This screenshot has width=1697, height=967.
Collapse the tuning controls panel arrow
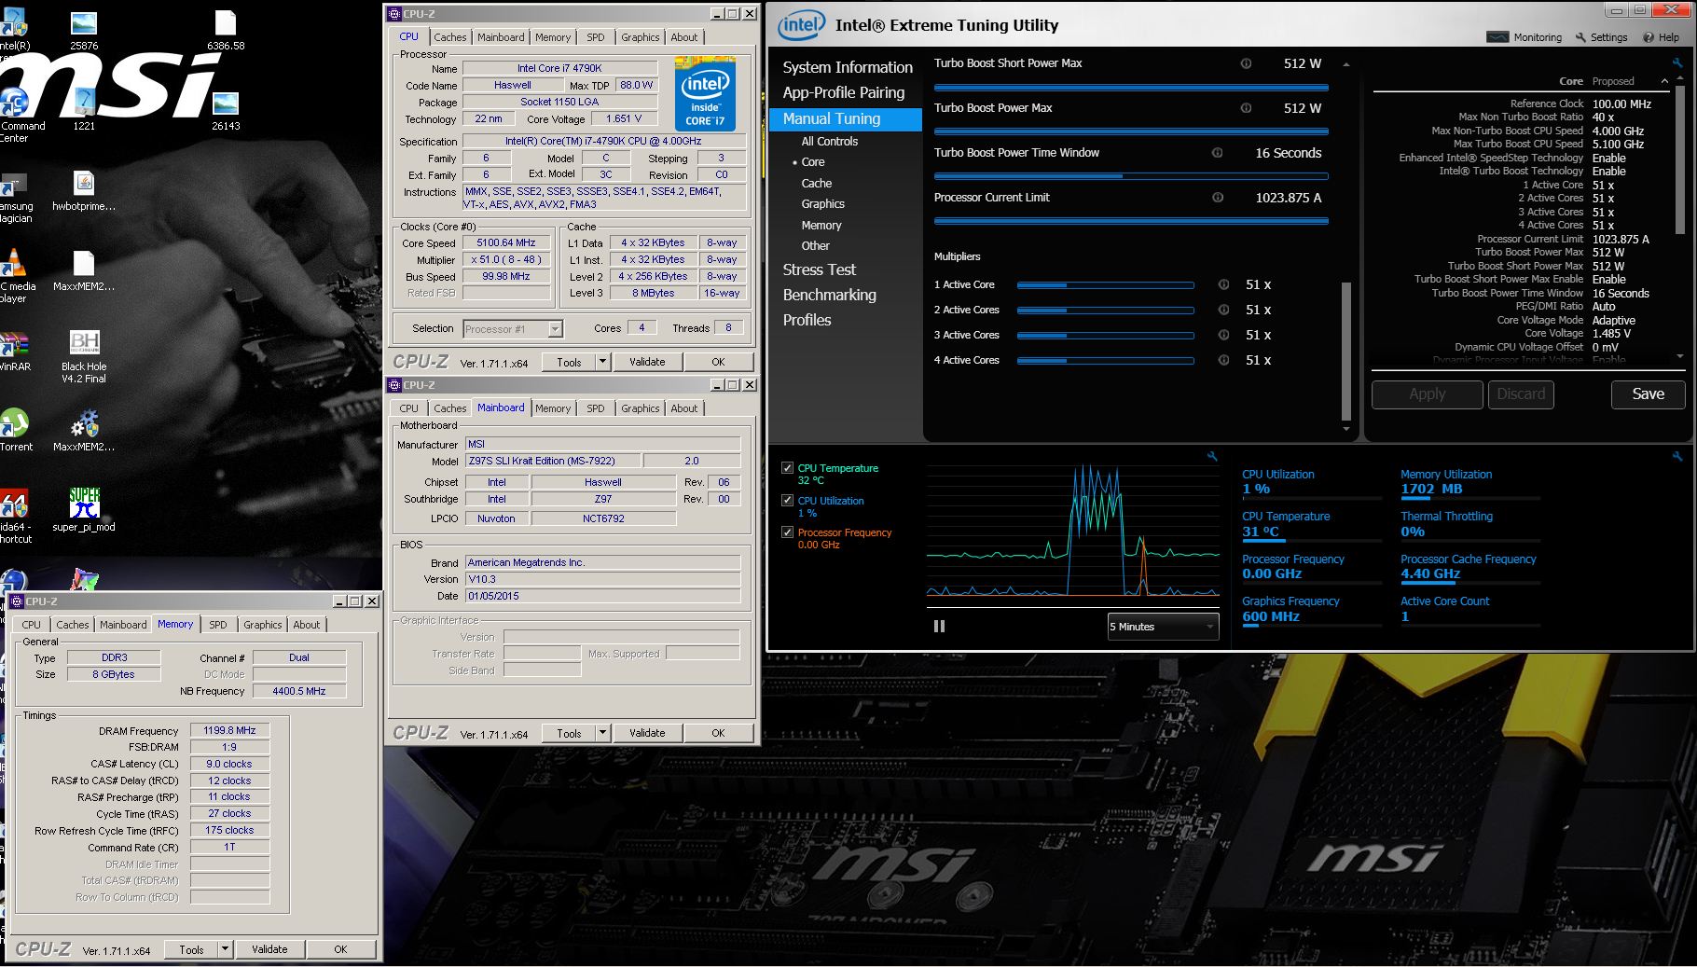[x=1345, y=64]
